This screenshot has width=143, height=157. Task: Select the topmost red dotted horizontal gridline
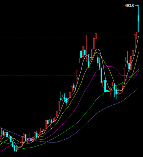pos(71,38)
